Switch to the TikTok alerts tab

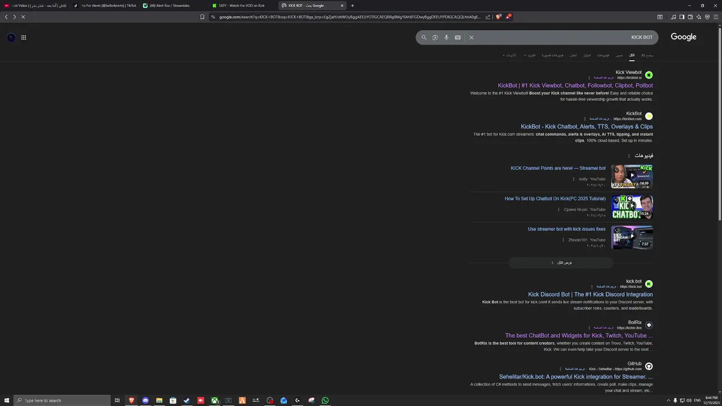coord(106,6)
